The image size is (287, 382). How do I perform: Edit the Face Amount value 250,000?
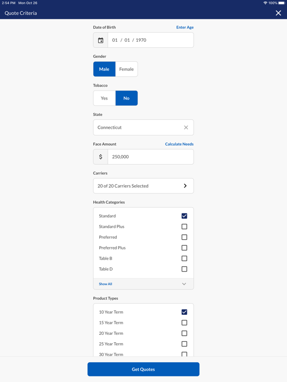point(150,157)
